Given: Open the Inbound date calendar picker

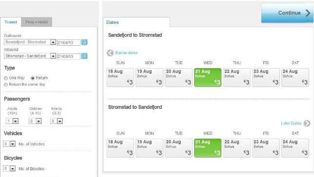Looking at the screenshot, I should [x=84, y=56].
